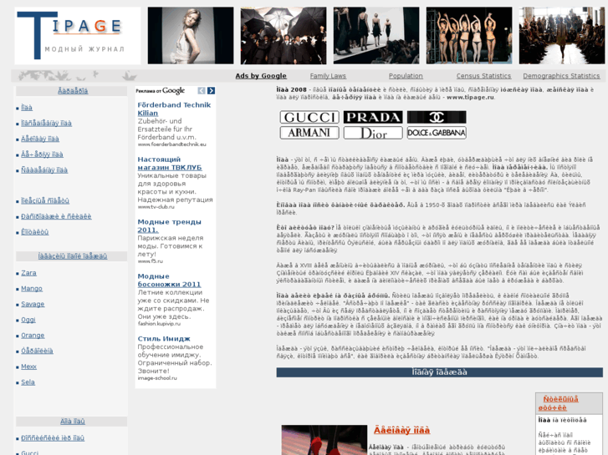Screen dimensions: 608x455
Task: Click www.f5.ru ad URL
Action: click(x=150, y=261)
